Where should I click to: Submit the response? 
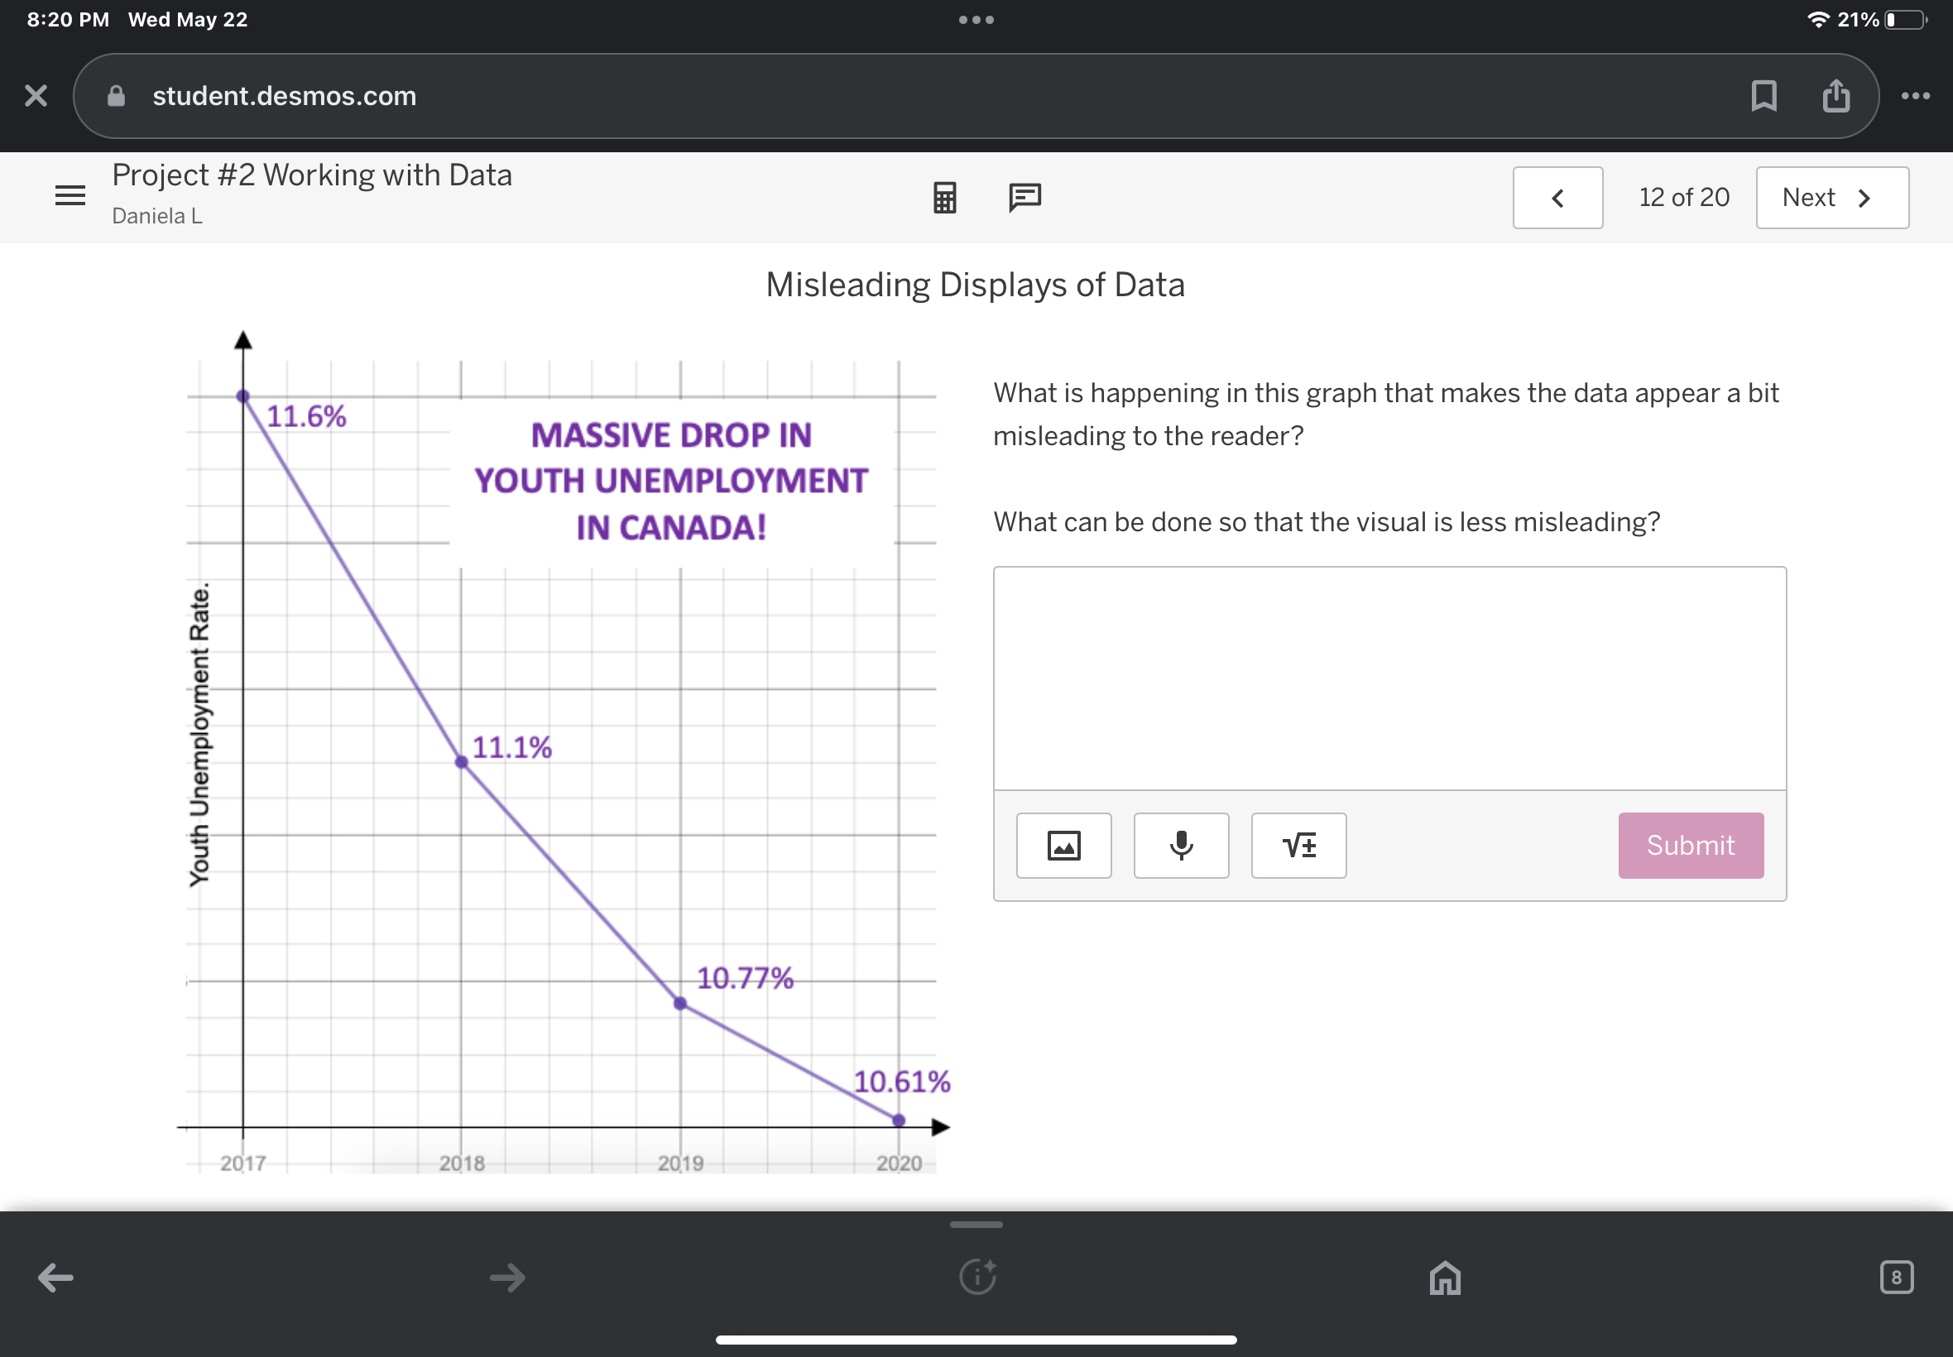[x=1691, y=845]
